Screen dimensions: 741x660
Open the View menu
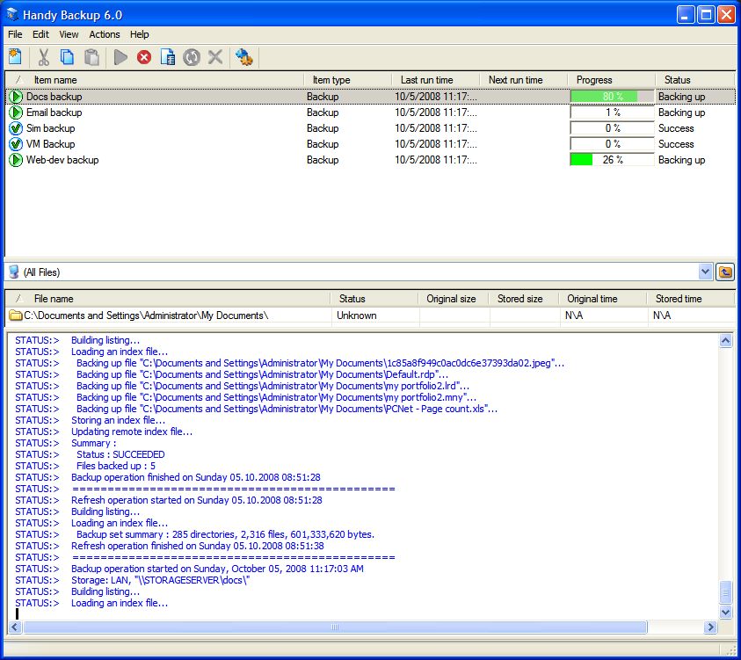coord(69,34)
